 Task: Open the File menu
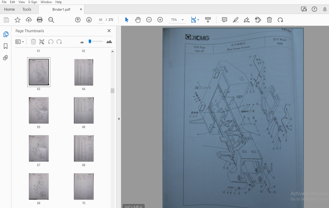4,2
